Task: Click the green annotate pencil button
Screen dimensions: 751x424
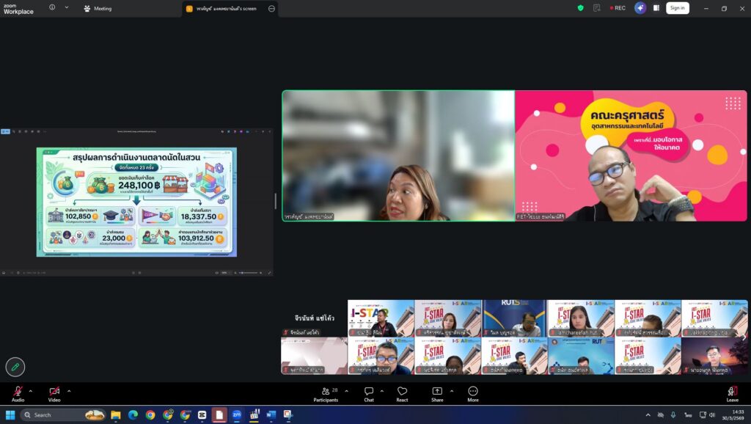Action: (x=15, y=366)
